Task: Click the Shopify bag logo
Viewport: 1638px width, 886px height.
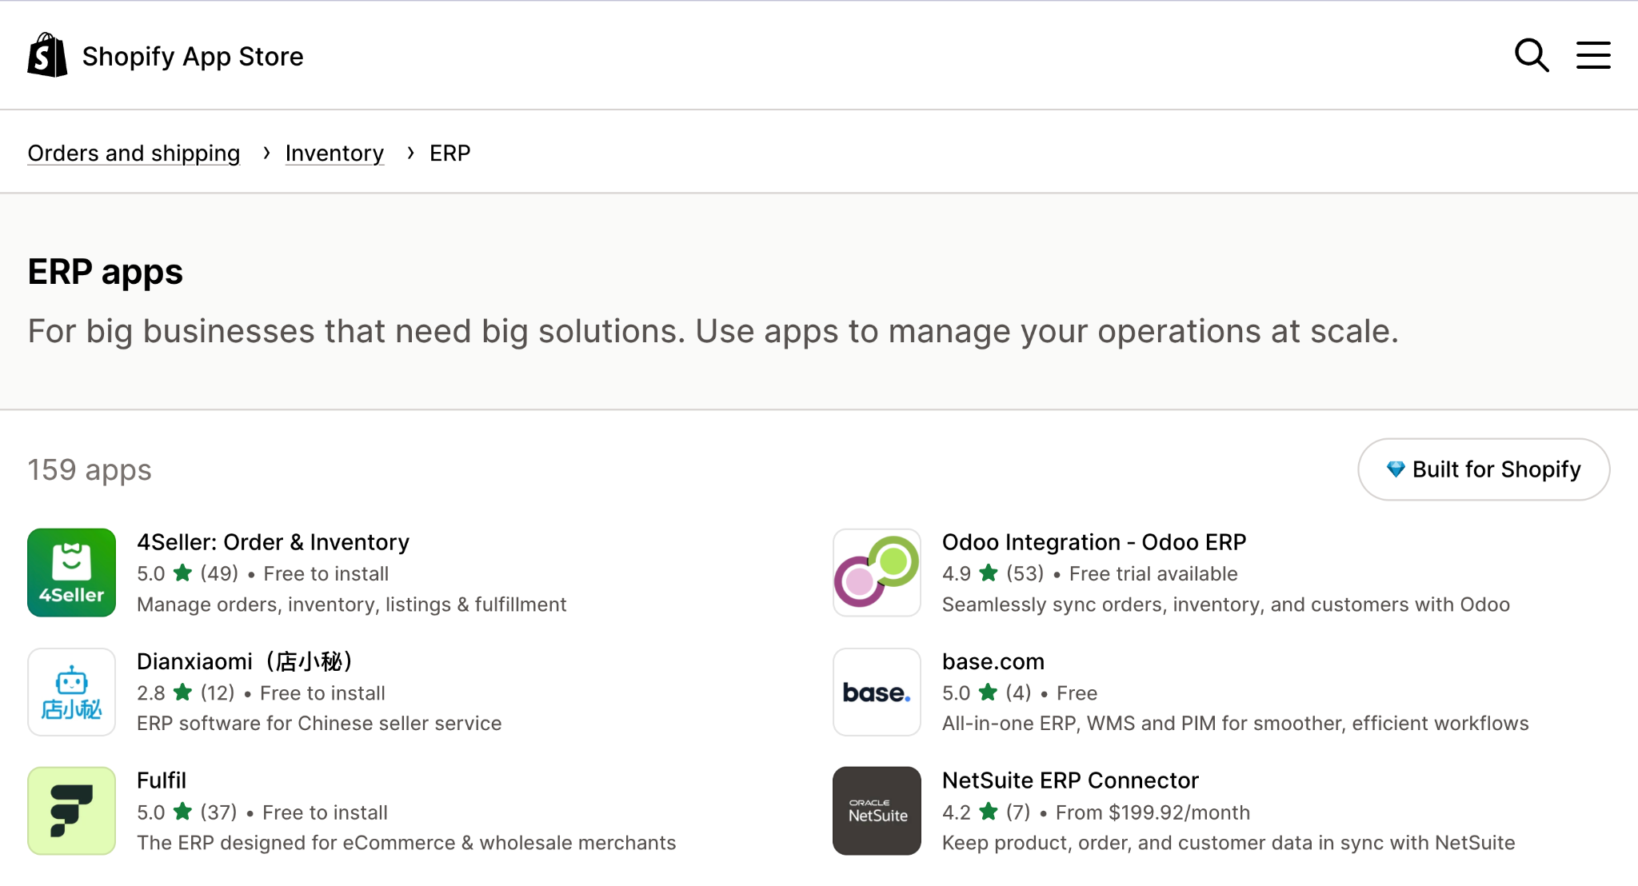Action: (x=47, y=55)
